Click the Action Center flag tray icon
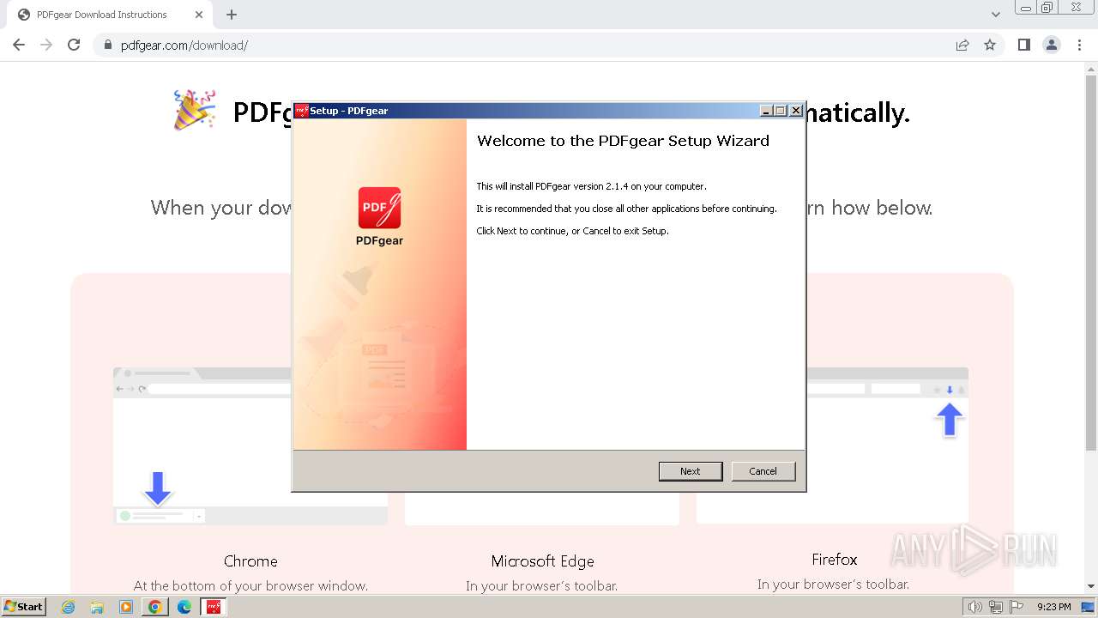 1016,607
